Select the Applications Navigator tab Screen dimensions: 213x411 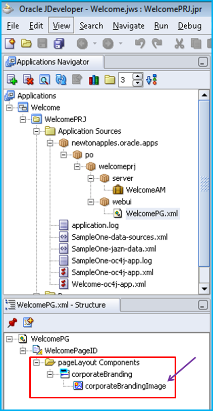(x=54, y=62)
